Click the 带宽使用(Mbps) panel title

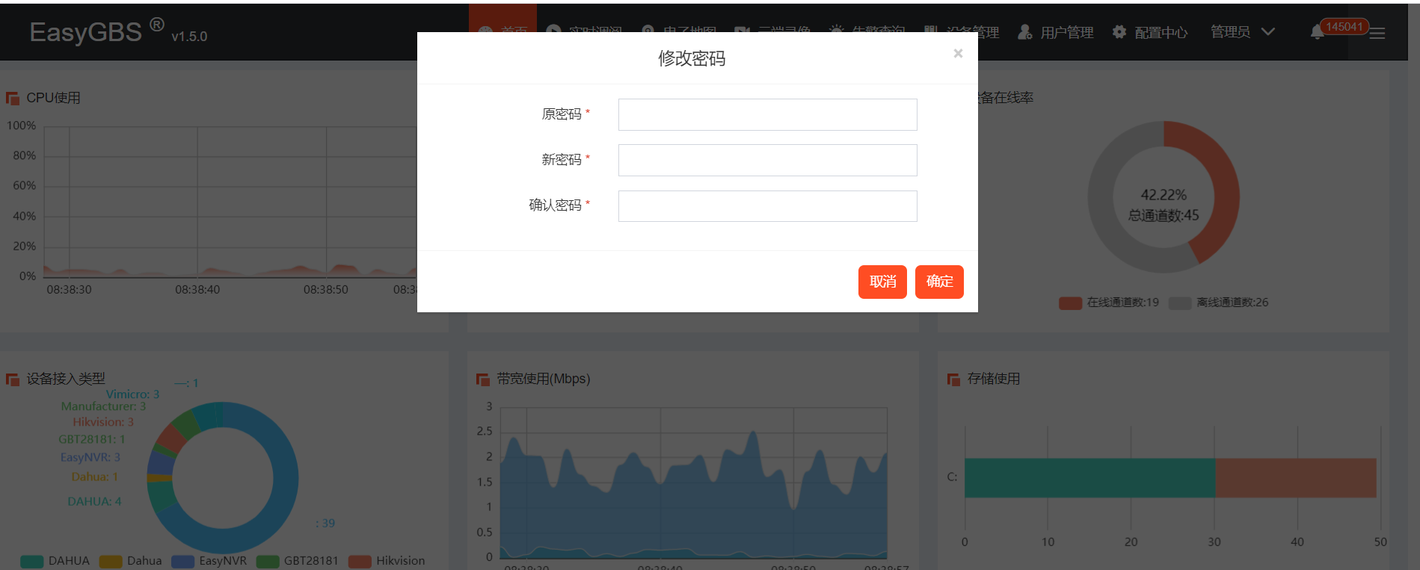pos(544,379)
